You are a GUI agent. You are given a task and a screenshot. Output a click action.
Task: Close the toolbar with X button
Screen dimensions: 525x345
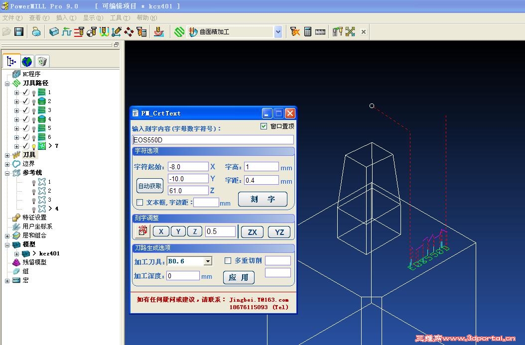click(x=364, y=32)
